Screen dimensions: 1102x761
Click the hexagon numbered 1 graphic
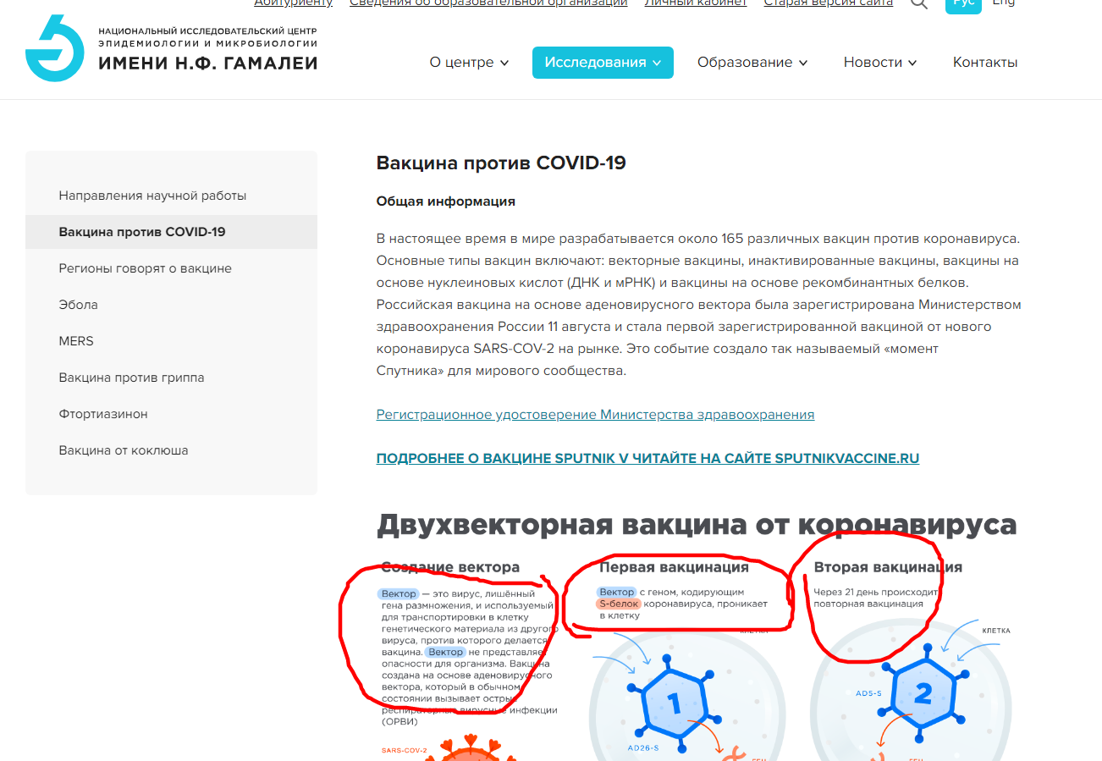pyautogui.click(x=675, y=703)
